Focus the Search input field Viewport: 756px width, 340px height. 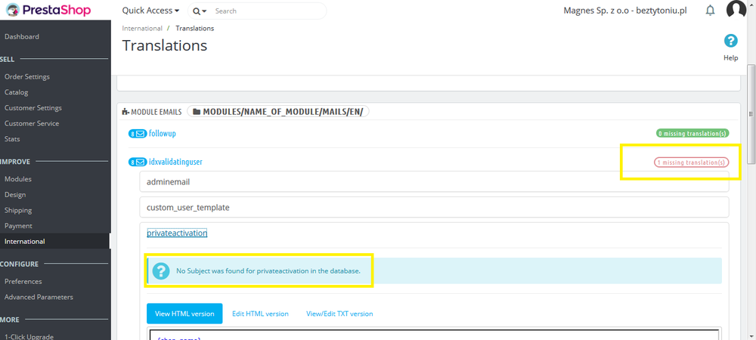[x=268, y=11]
